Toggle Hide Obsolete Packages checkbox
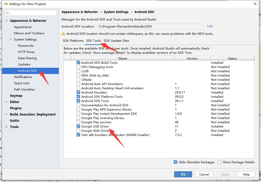261x182 pixels. pos(175,162)
